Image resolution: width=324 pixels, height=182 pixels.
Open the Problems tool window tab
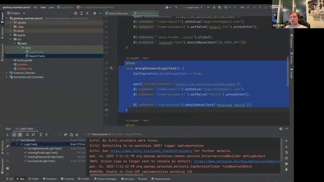[x=50, y=179]
